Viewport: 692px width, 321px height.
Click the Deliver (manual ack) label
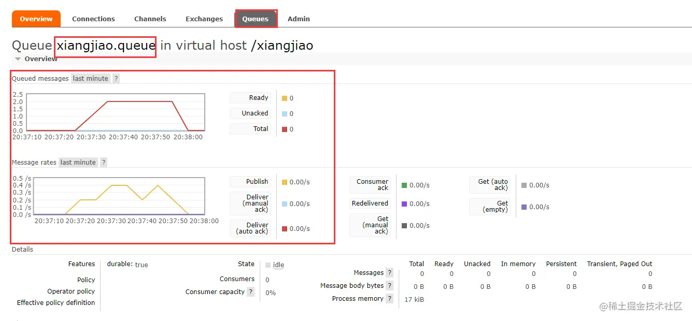tap(250, 203)
